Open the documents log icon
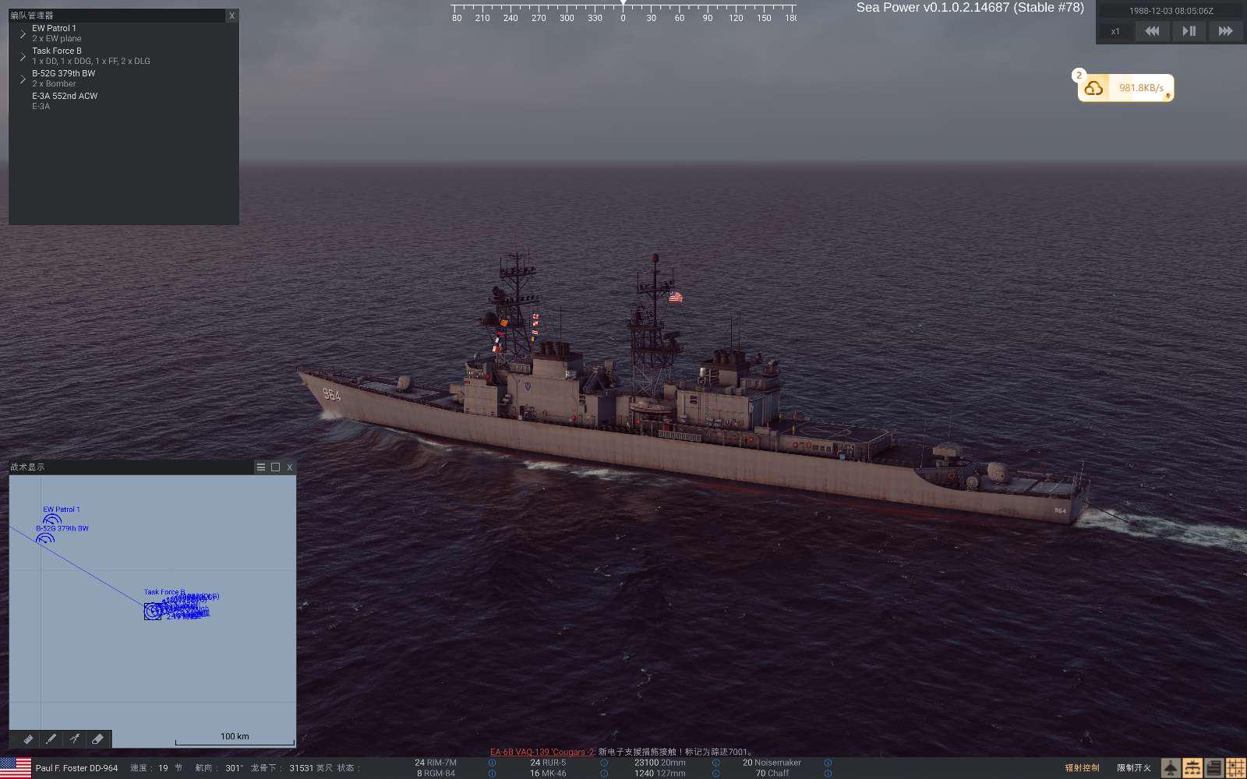 (x=1213, y=768)
